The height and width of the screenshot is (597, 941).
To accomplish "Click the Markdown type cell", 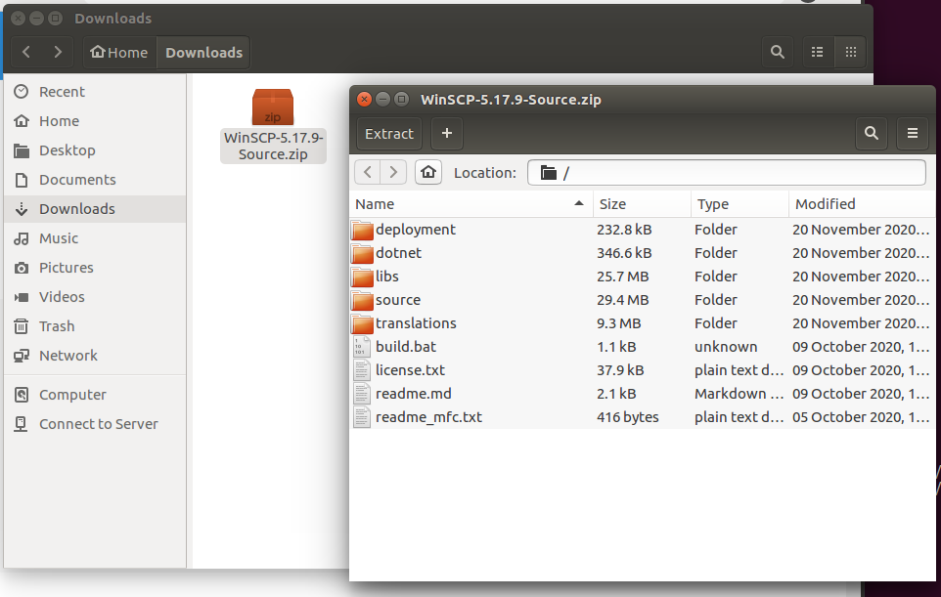I will coord(739,393).
